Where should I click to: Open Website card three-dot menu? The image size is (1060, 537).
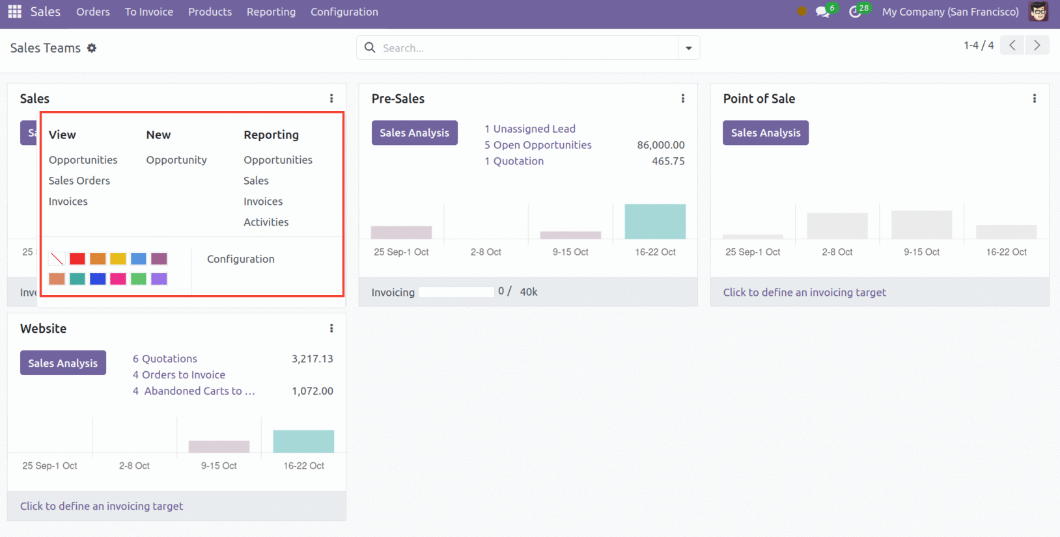(331, 329)
